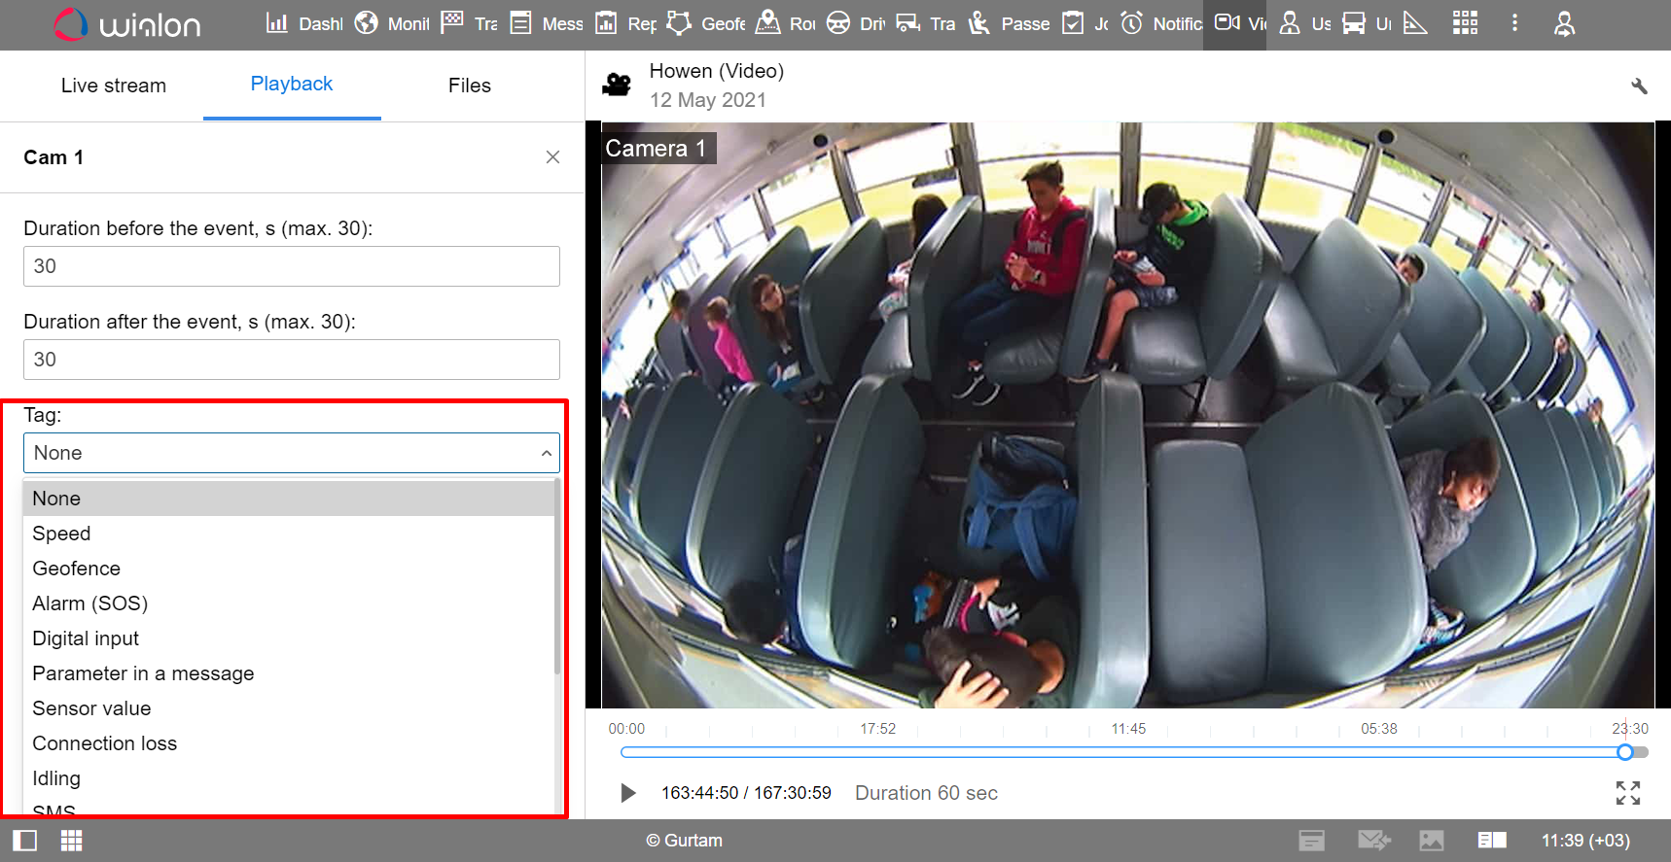Select Connection loss tag option

tap(104, 743)
